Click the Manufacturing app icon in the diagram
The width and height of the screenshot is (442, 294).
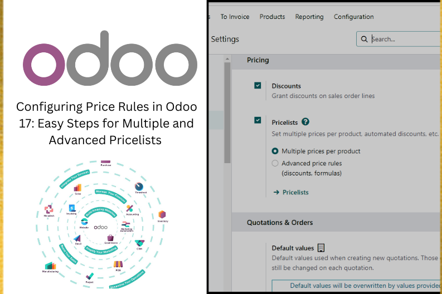(50, 266)
